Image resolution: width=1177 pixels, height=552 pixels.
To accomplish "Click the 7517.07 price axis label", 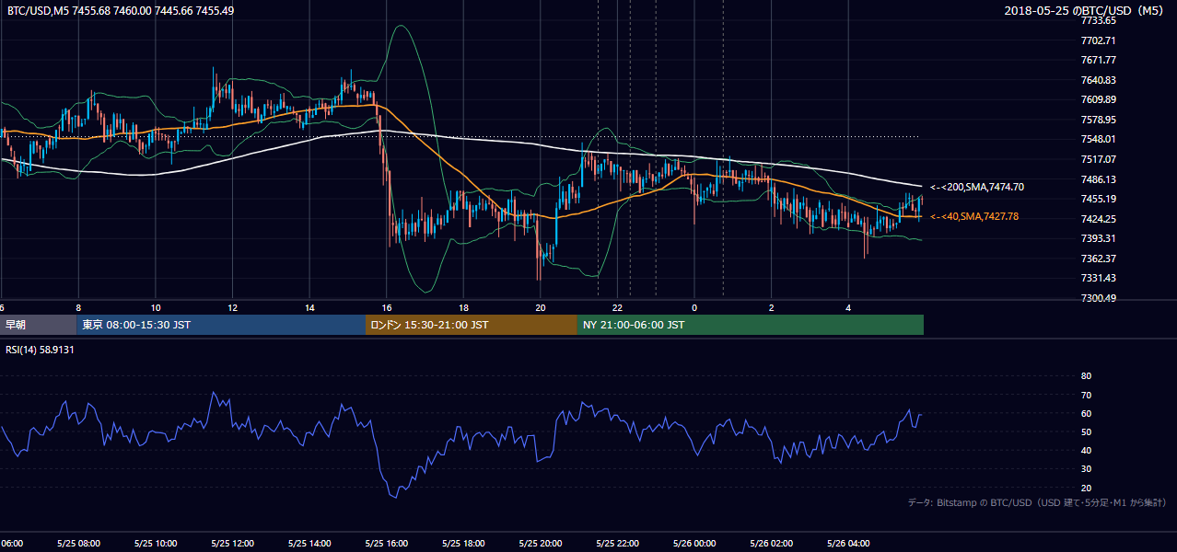I will (1099, 159).
